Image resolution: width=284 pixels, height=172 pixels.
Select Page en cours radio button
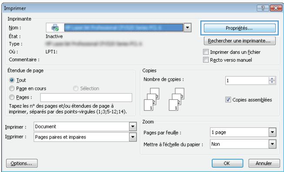click(12, 89)
